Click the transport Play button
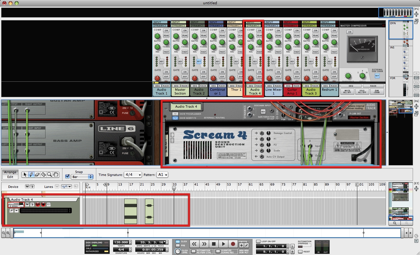Screen dimensions: 420x255 223,244
